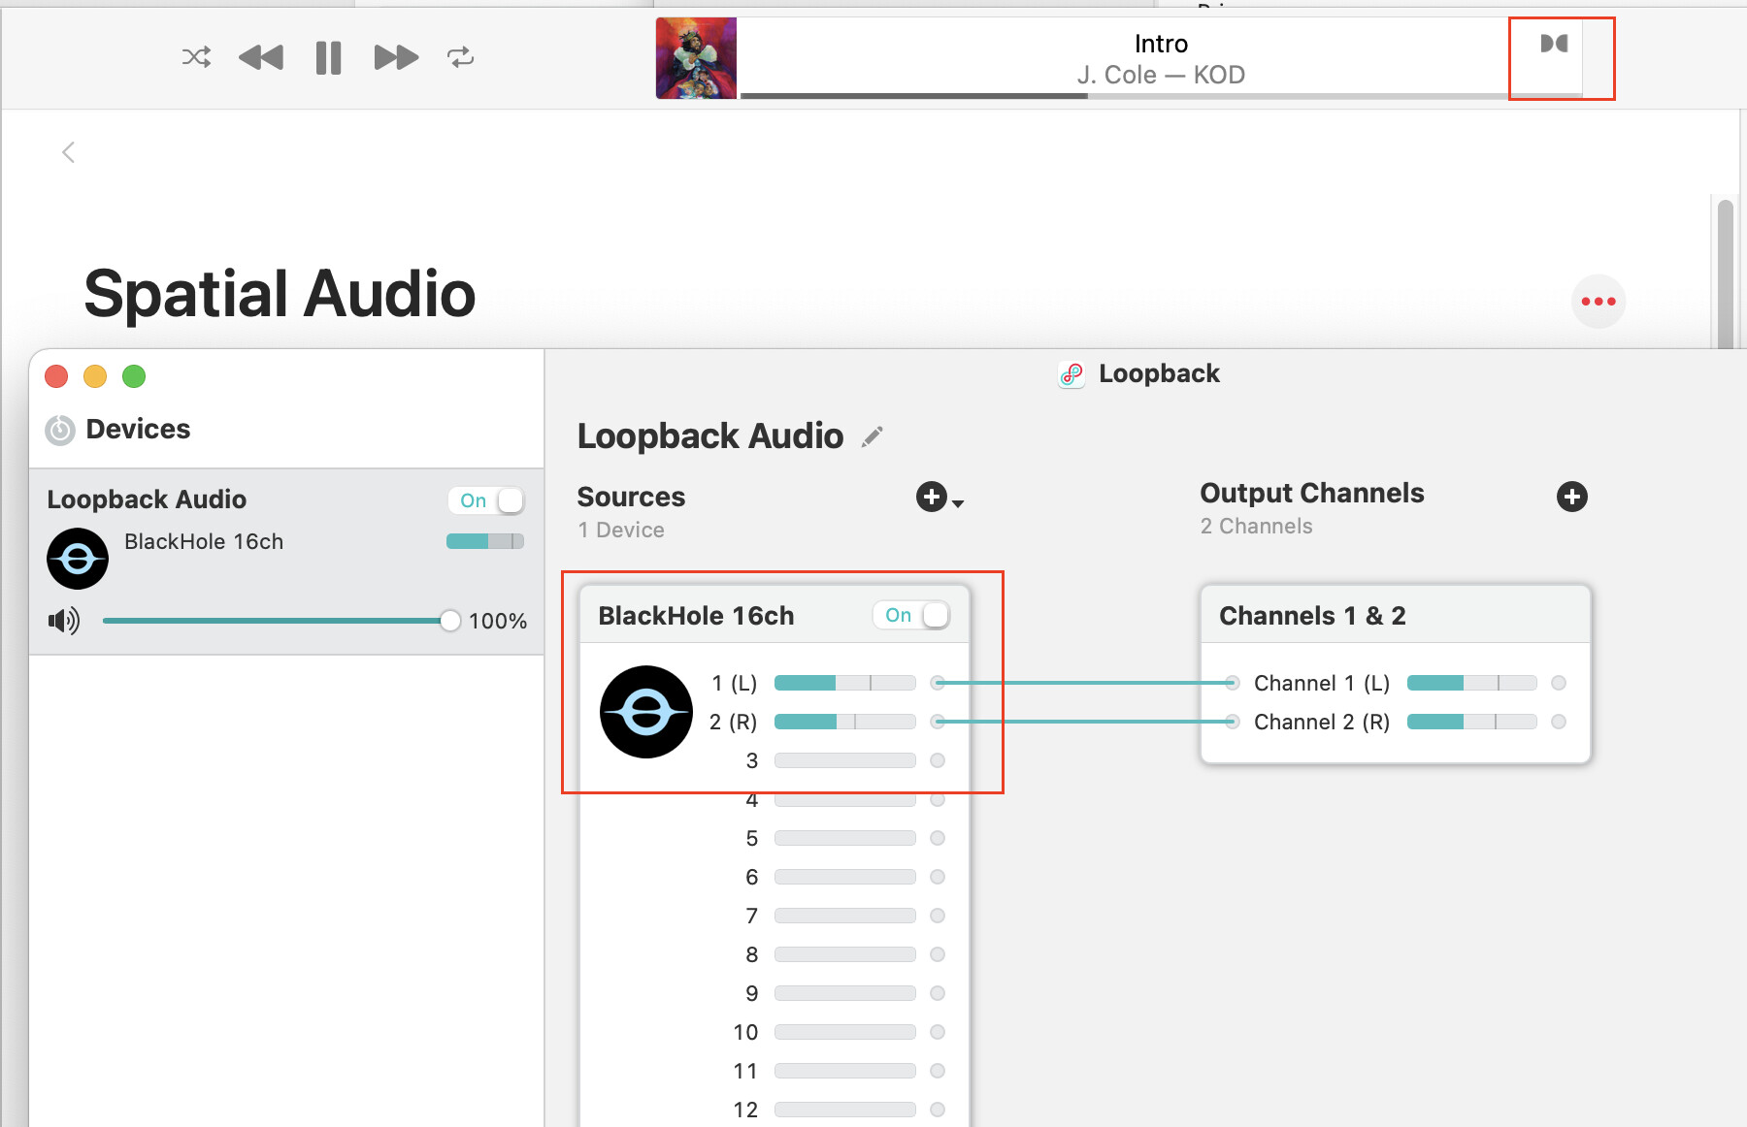Click source channel 2 (R) output connector
This screenshot has height=1127, width=1747.
tap(938, 722)
